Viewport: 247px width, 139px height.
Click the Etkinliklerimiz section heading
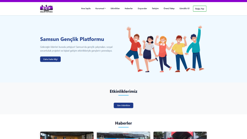tap(123, 91)
